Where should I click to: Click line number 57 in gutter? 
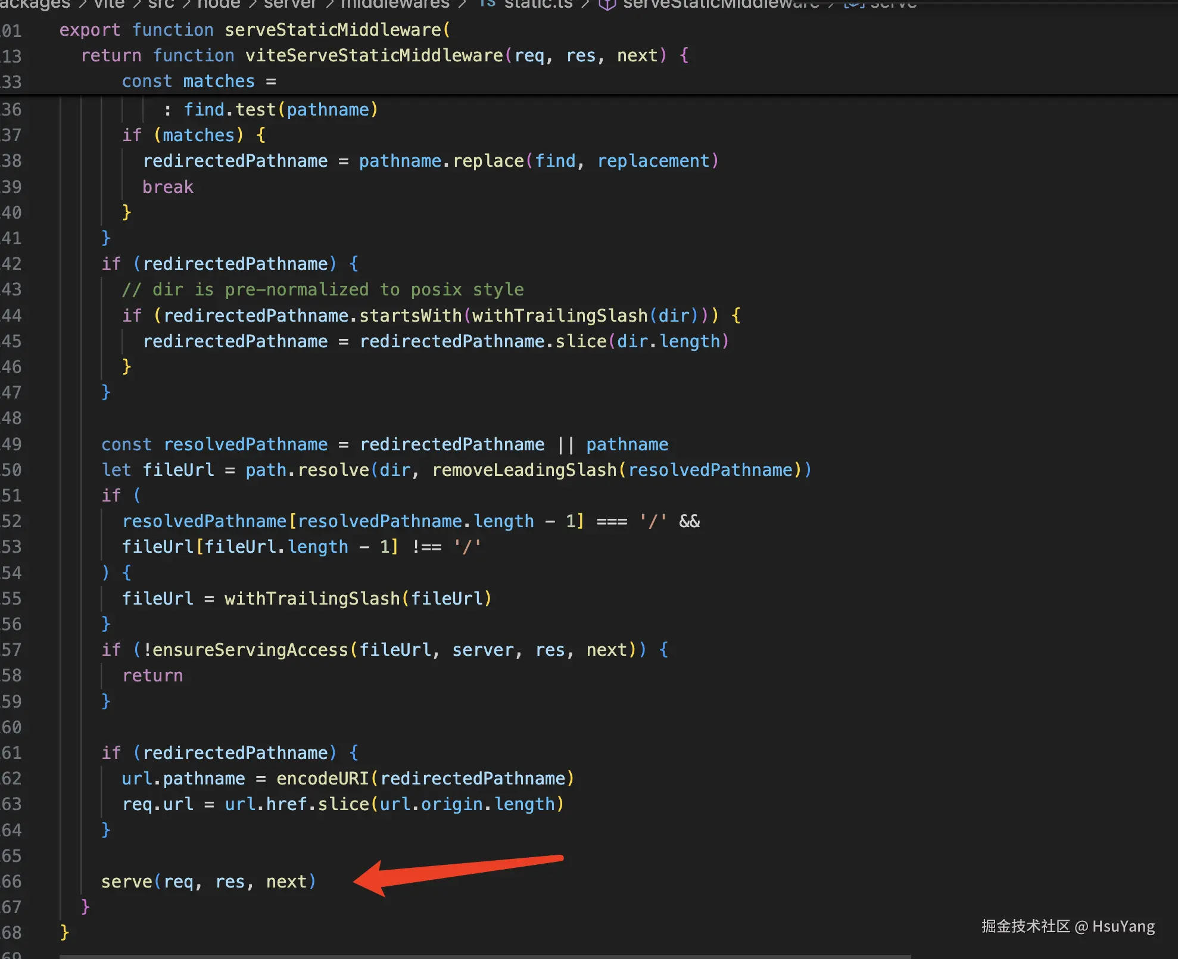click(x=11, y=650)
